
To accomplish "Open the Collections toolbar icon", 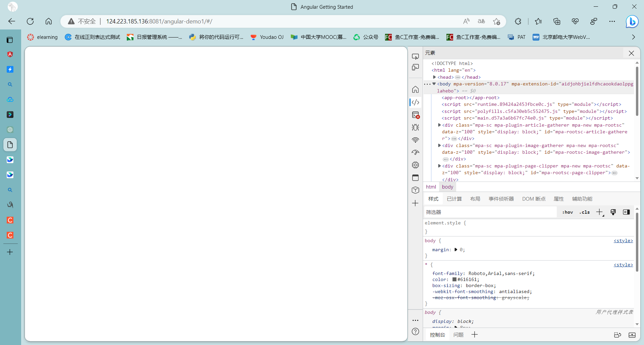I will point(557,21).
